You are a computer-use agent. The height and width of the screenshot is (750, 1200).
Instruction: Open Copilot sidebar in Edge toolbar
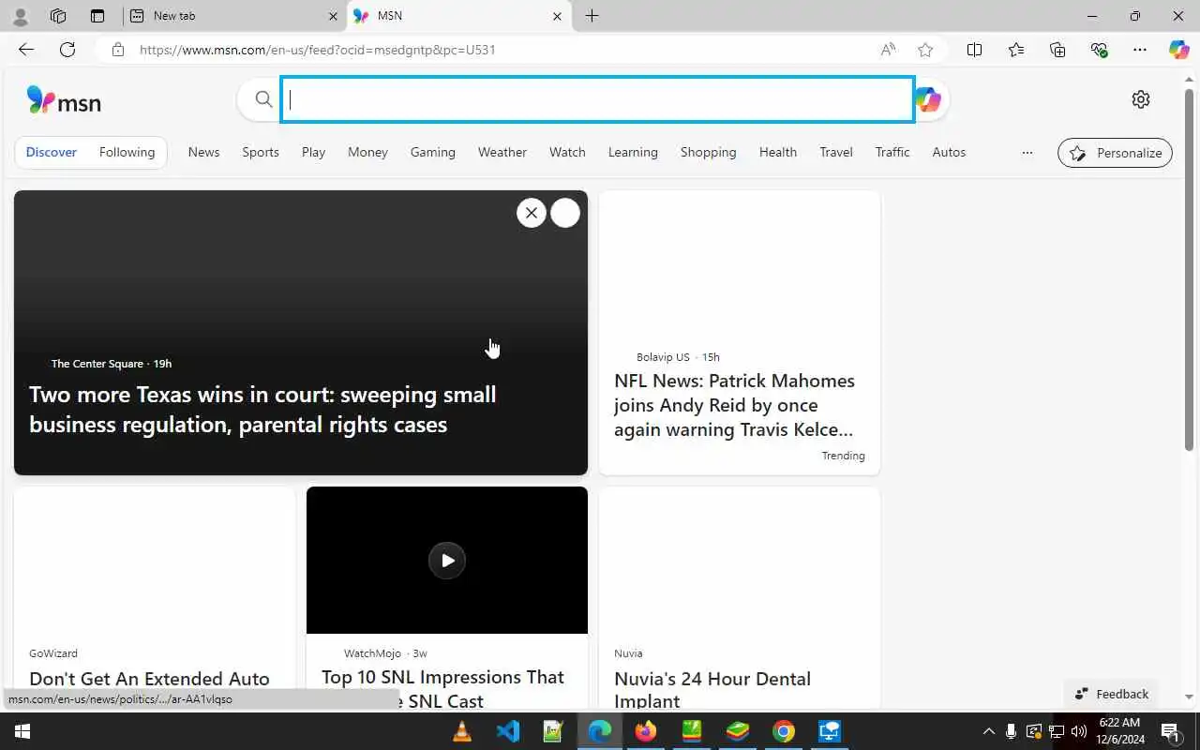click(1178, 50)
